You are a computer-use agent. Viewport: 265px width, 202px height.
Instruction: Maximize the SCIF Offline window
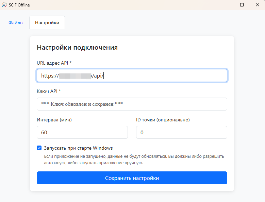pyautogui.click(x=242, y=5)
